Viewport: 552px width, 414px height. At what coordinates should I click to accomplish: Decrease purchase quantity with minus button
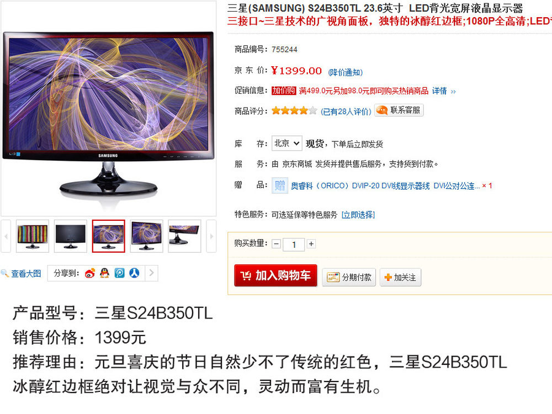click(277, 243)
